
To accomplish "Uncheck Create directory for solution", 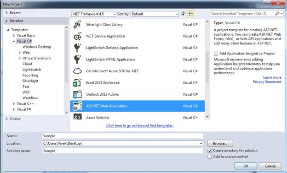I will point(210,151).
